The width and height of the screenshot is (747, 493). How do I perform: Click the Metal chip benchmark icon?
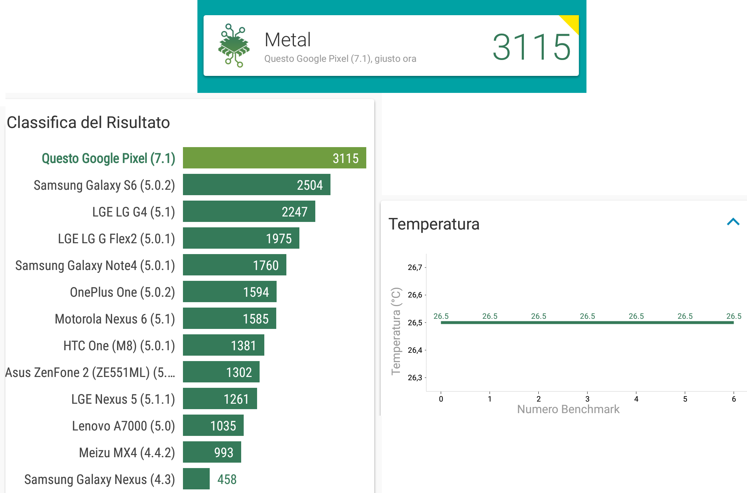(x=234, y=46)
